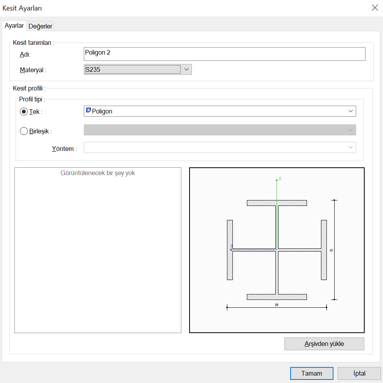This screenshot has height=383, width=383.
Task: Click the Poligon icon in profile dropdown
Action: (88, 111)
